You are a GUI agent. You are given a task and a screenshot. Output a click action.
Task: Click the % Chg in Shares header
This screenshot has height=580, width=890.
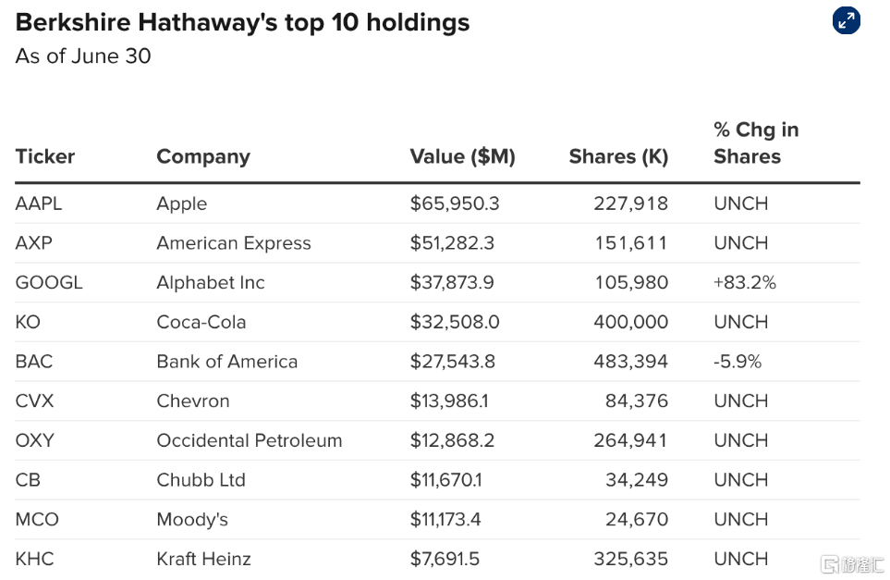tap(756, 143)
